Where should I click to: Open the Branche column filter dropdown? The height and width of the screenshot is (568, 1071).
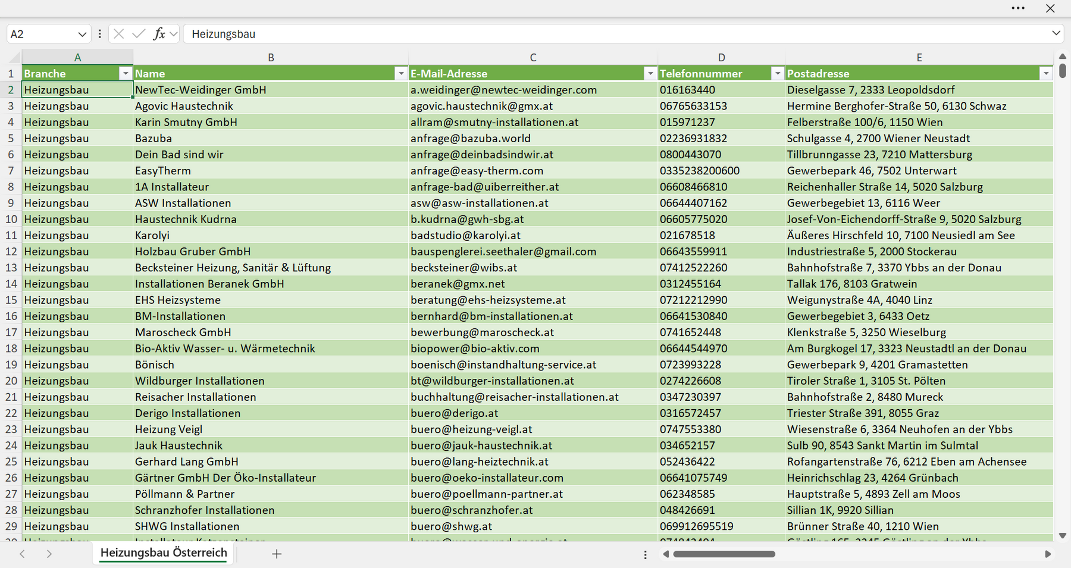point(125,73)
